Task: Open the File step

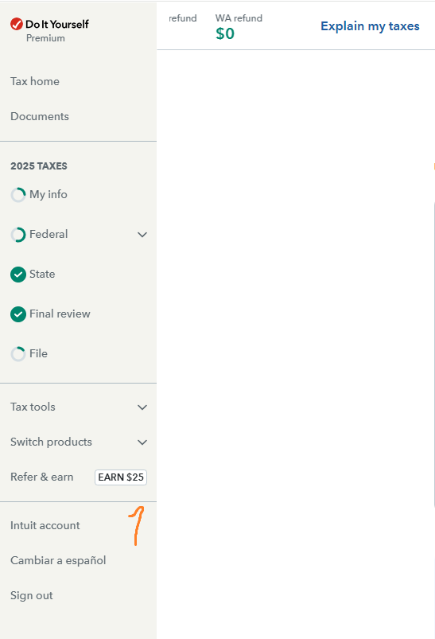Action: pyautogui.click(x=38, y=353)
